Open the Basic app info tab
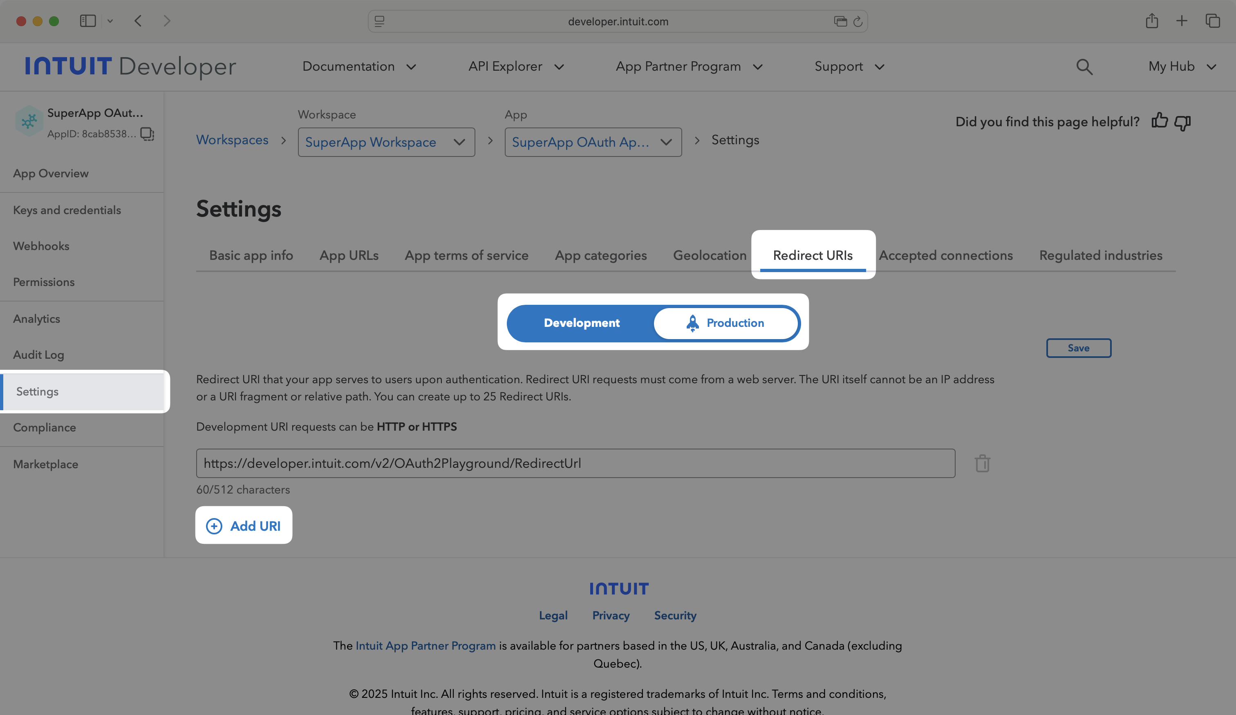 [x=251, y=255]
